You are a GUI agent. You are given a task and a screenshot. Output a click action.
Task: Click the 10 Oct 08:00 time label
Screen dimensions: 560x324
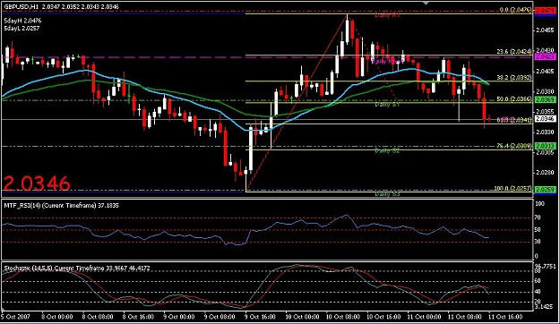[343, 317]
